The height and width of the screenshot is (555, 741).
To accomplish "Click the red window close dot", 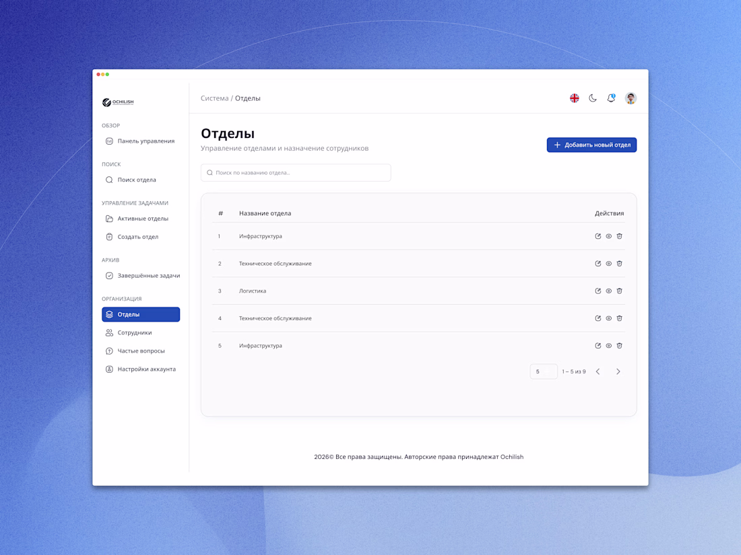I will tap(98, 74).
